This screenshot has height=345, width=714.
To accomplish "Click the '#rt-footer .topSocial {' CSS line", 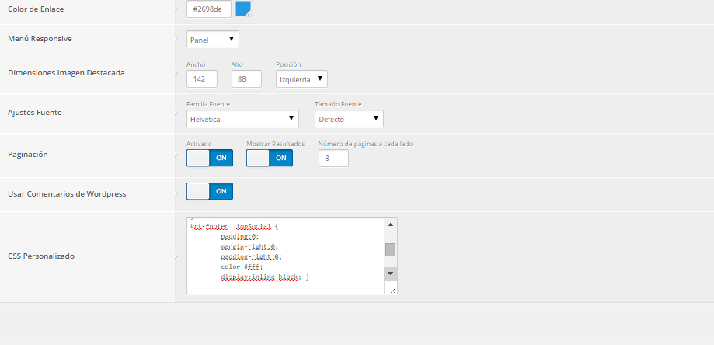I will coord(234,226).
